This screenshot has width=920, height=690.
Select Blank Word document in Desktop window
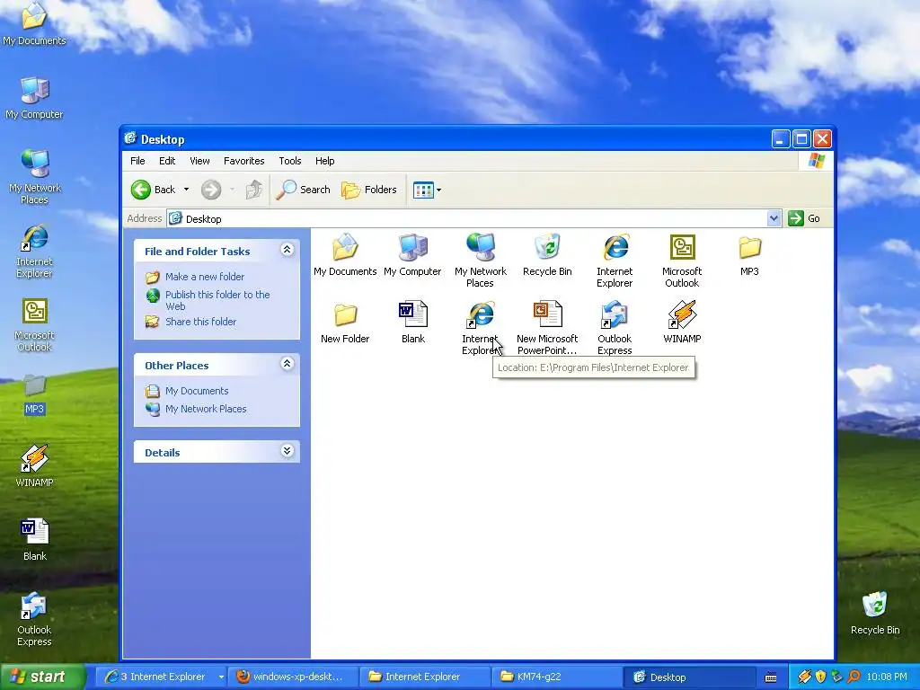pos(413,323)
